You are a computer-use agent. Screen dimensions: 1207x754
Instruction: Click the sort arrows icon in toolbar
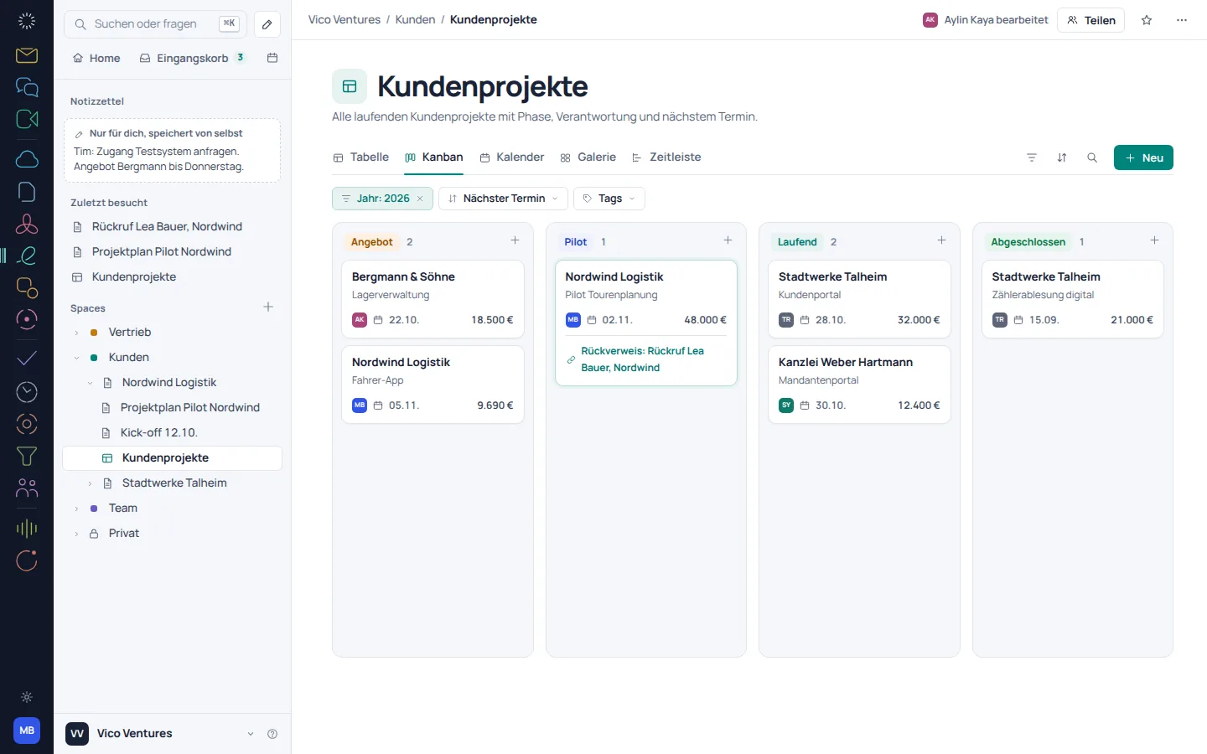click(x=1062, y=158)
